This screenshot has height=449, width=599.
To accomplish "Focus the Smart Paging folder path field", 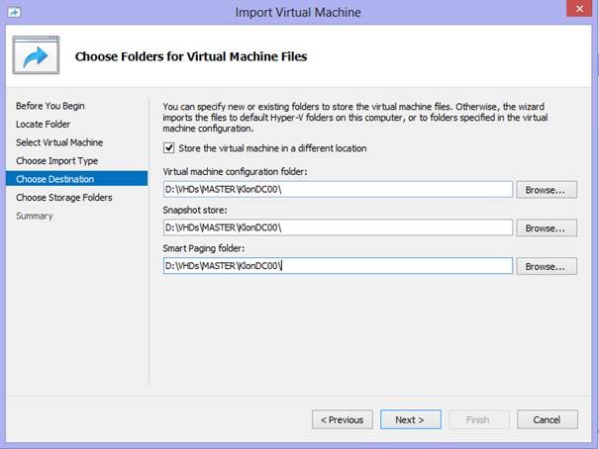I will tap(338, 265).
